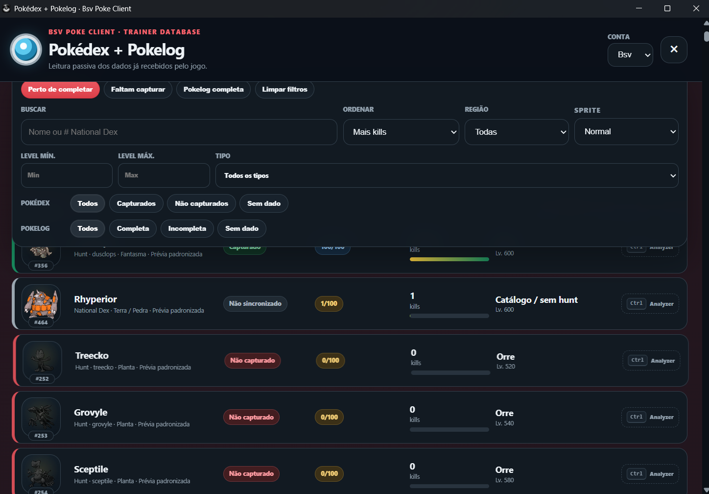Click Rhyperior's 1/100 Pokelog badge
Screen dimensions: 709x494
click(x=329, y=304)
